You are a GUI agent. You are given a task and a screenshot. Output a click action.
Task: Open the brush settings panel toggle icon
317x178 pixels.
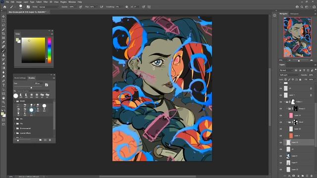coord(28,7)
